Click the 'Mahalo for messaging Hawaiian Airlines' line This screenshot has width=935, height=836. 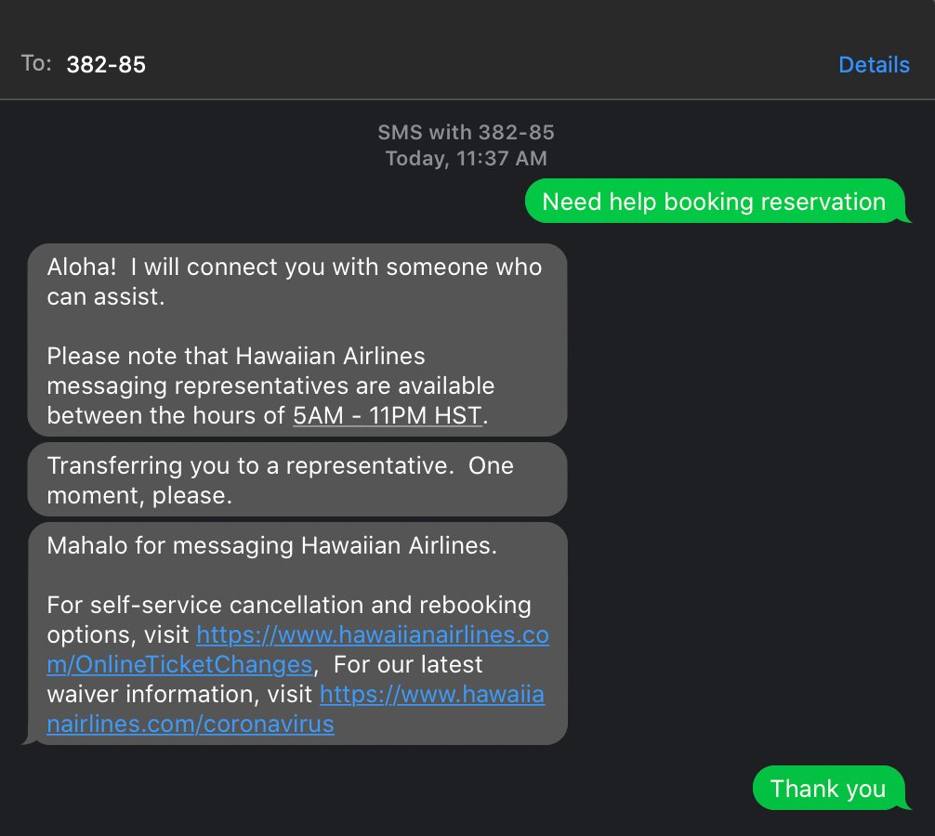(272, 545)
